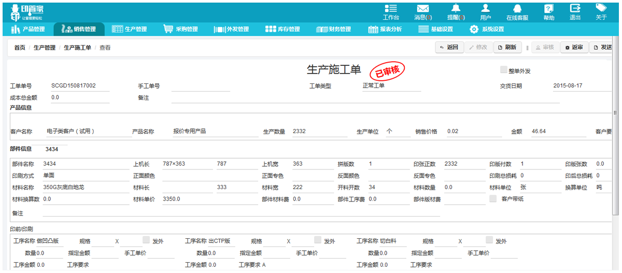Open the 库存管理 navigation menu
Image resolution: width=622 pixels, height=273 pixels.
click(x=282, y=30)
